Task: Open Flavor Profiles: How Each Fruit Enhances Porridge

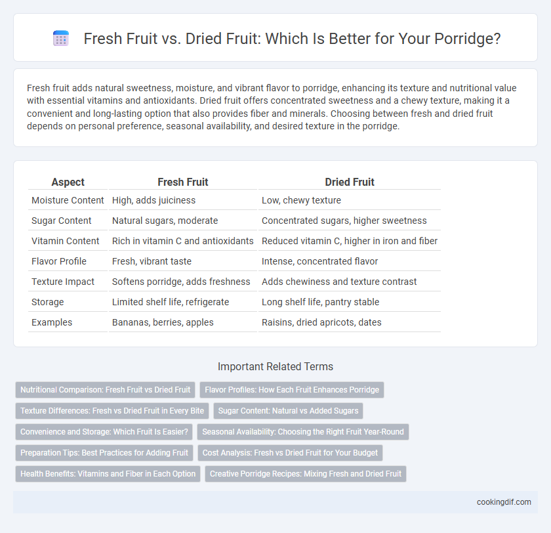Action: tap(292, 390)
